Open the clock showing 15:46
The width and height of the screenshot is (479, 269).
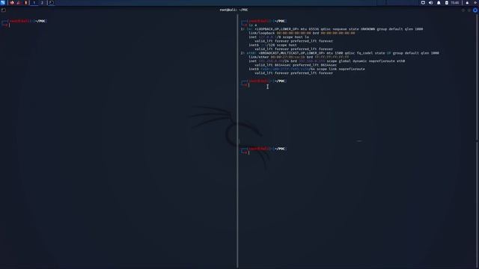click(x=455, y=2)
